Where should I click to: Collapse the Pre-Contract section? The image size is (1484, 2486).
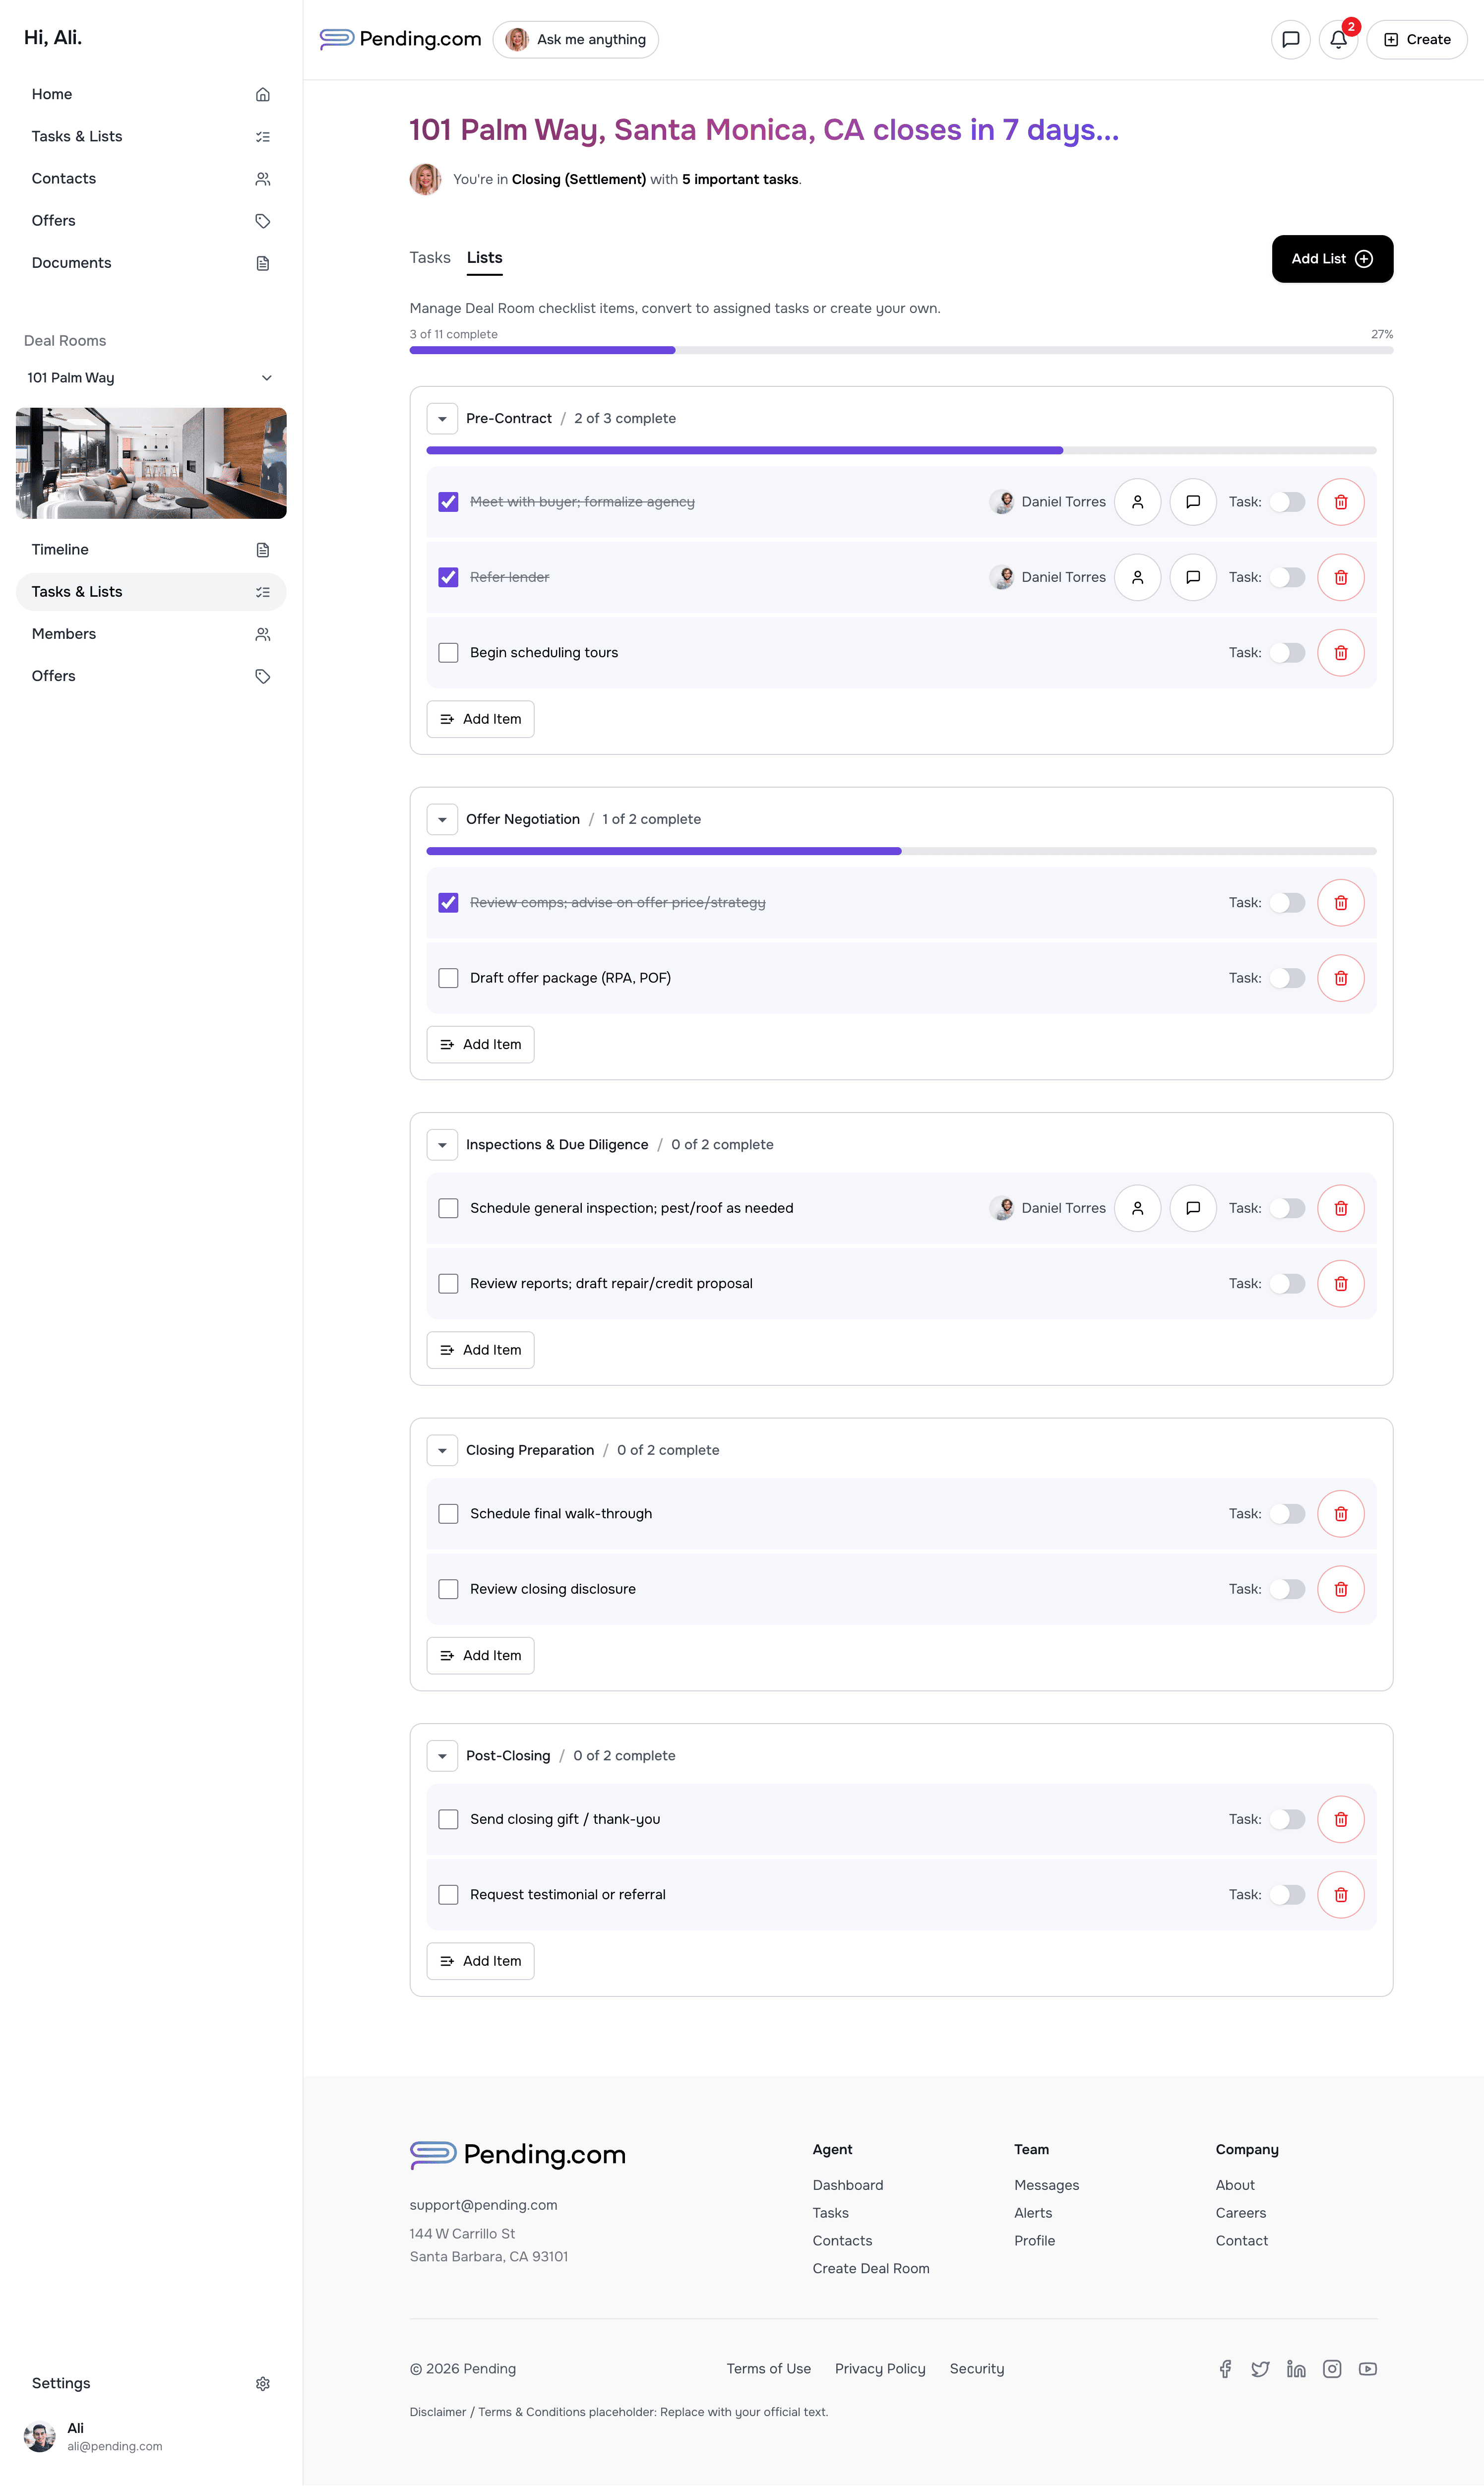442,419
